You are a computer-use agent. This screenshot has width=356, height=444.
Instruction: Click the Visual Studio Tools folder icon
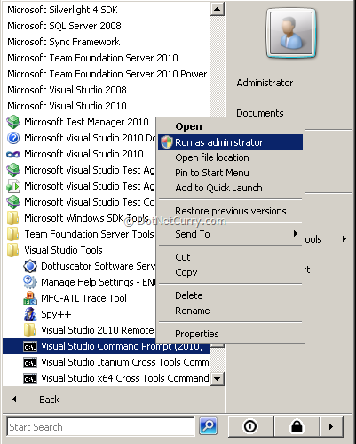coord(12,250)
